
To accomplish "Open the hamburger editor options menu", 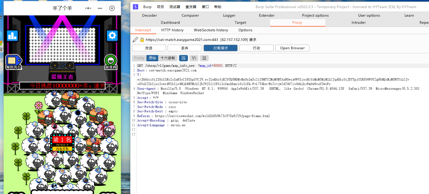I will pos(204,58).
